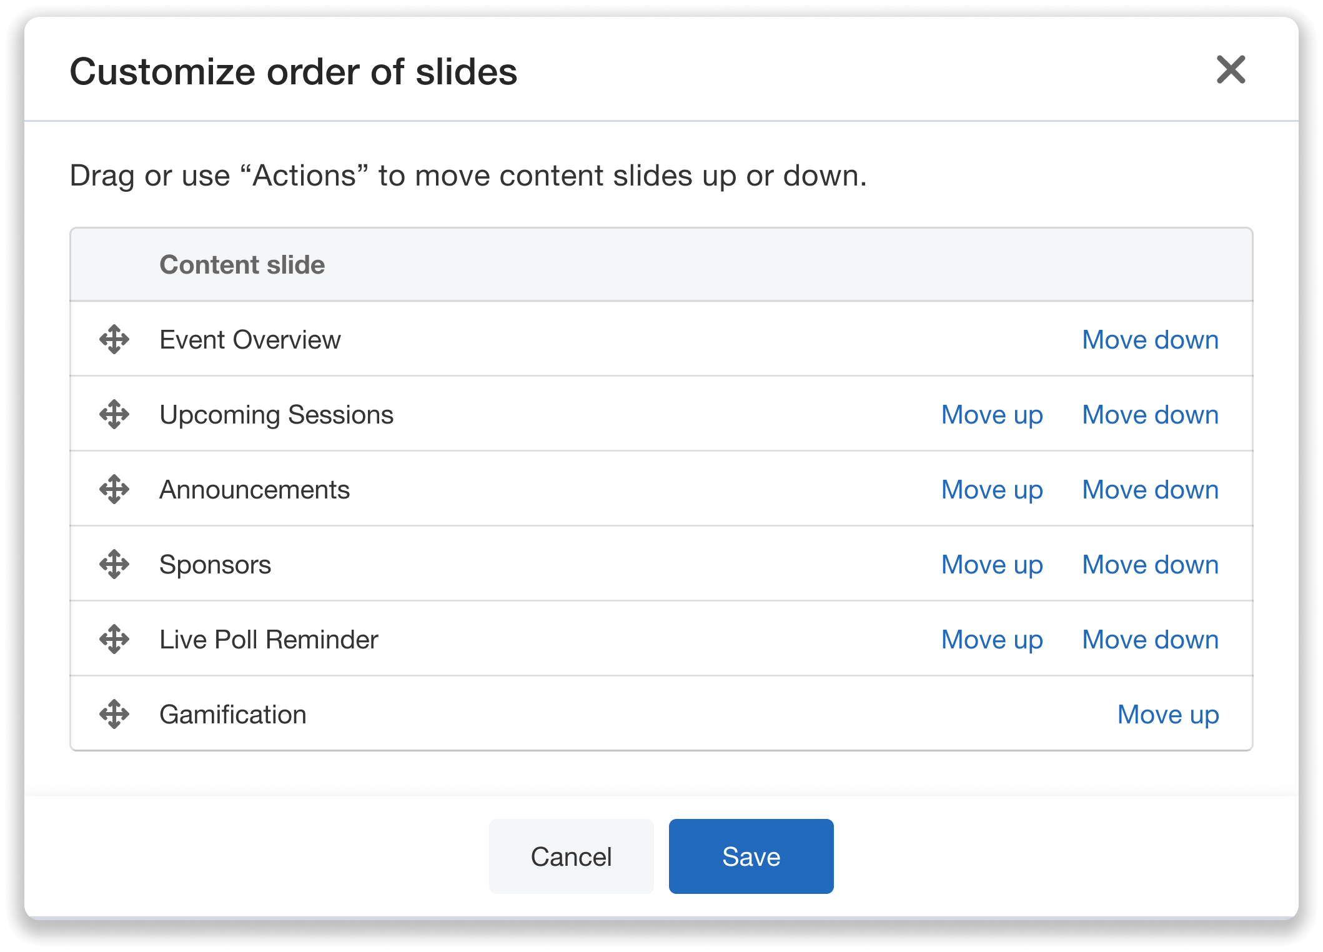This screenshot has height=952, width=1323.
Task: Save the new slide order
Action: [x=751, y=856]
